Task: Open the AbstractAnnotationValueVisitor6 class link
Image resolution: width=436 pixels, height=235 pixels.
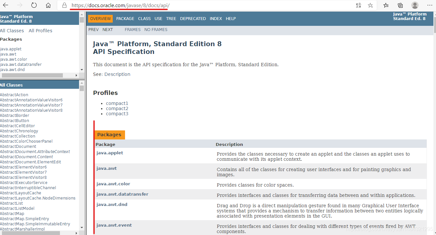Action: (31, 100)
